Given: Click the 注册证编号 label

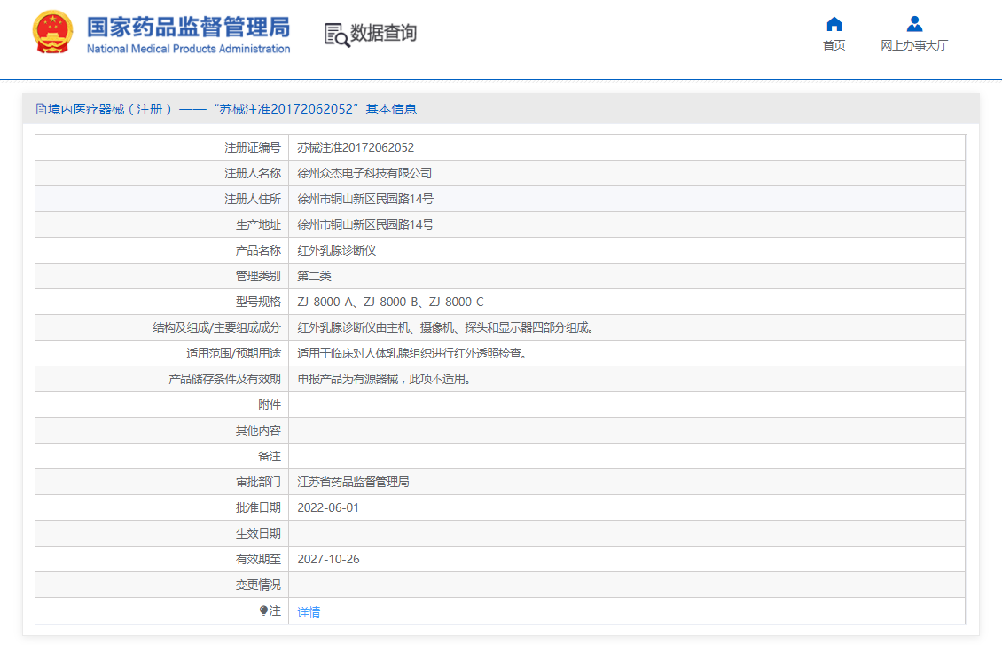Looking at the screenshot, I should tap(253, 147).
